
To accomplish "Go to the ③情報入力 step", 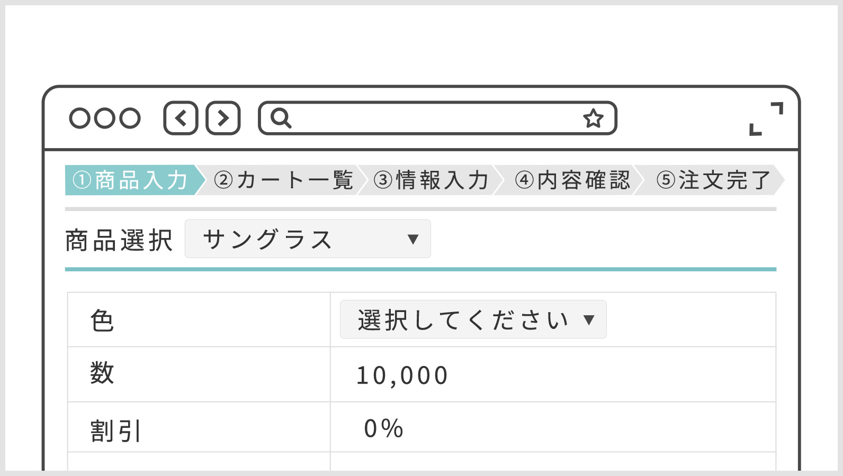I will tap(431, 180).
